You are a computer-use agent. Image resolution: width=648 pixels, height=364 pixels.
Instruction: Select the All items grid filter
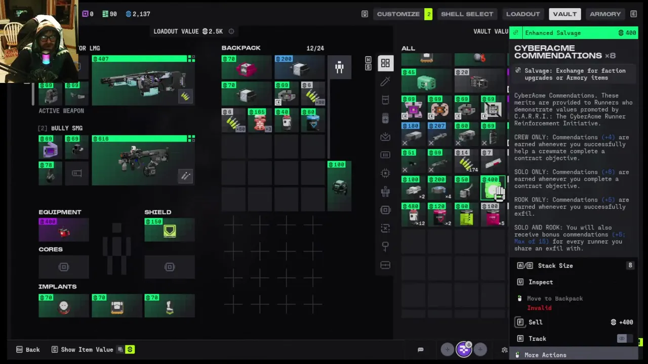click(385, 63)
